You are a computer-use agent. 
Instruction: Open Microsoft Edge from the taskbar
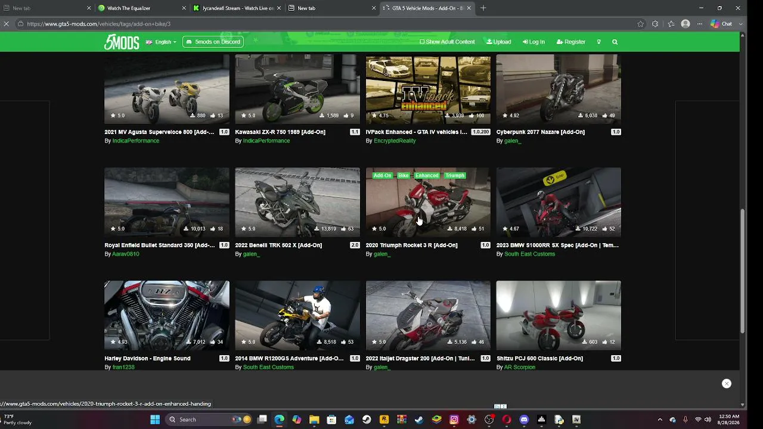click(280, 419)
